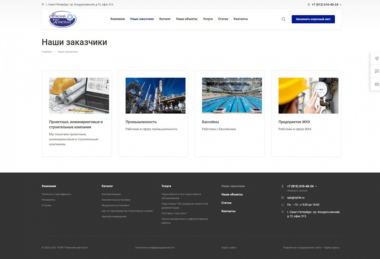The height and width of the screenshot is (259, 380).
Task: Open Политика конфиденциальности link
Action: [155, 248]
